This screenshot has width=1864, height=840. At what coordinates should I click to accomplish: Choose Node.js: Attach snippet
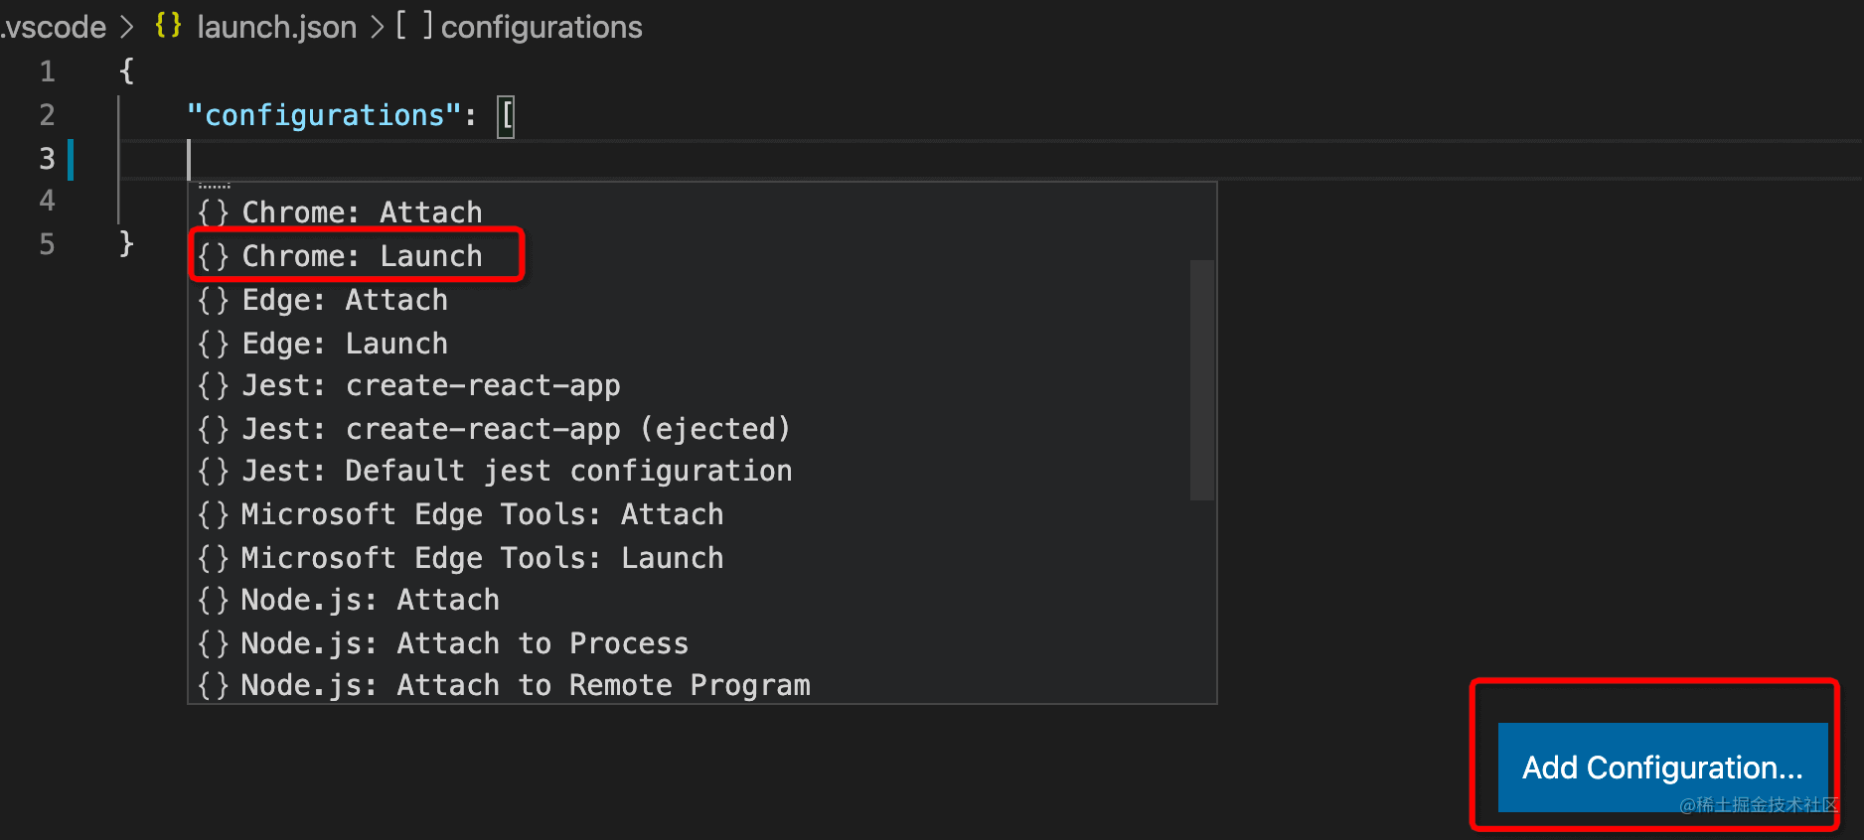click(370, 600)
